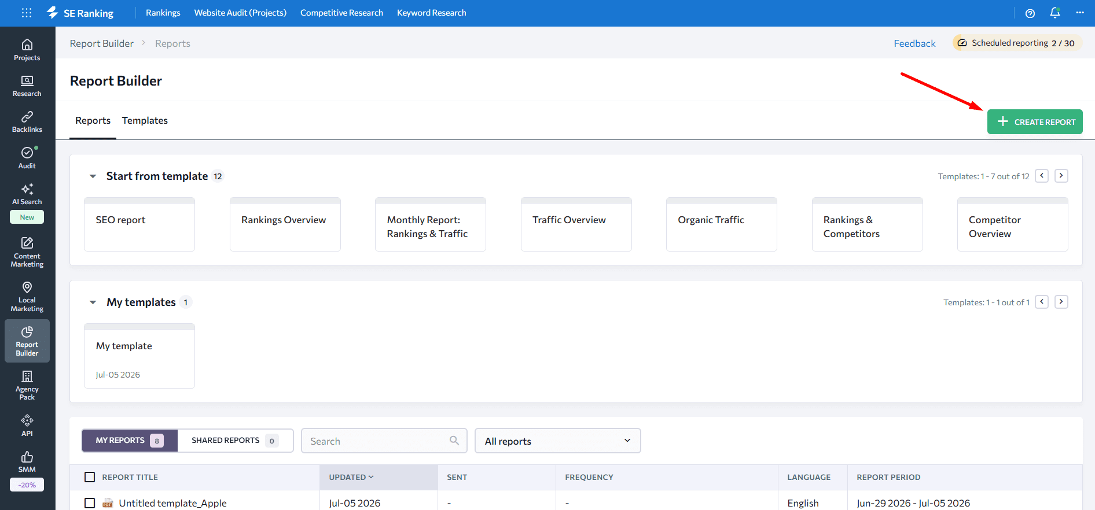Viewport: 1095px width, 510px height.
Task: Click the Scheduled reporting 2 / 30 indicator
Action: pyautogui.click(x=1017, y=43)
